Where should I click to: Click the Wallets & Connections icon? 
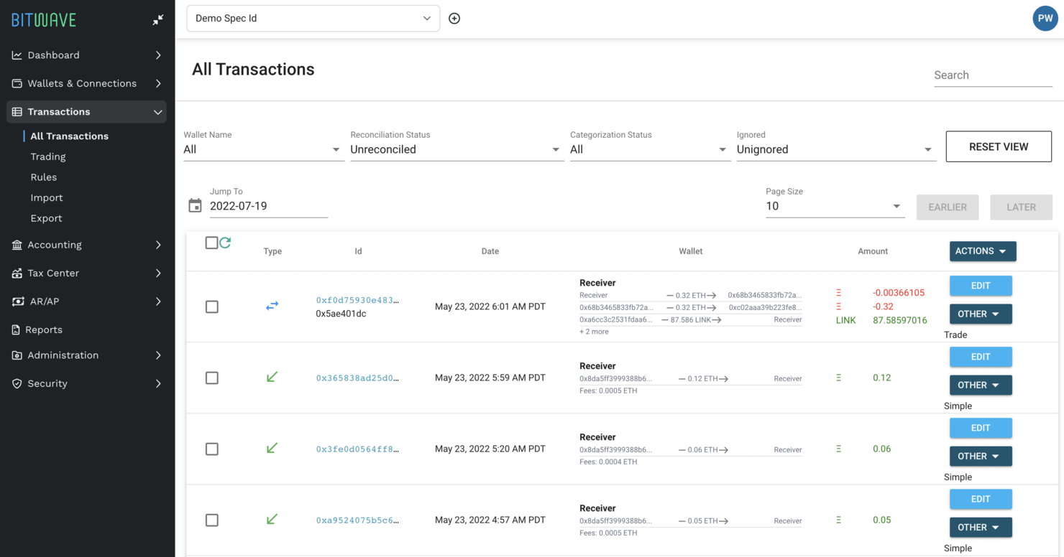click(16, 83)
